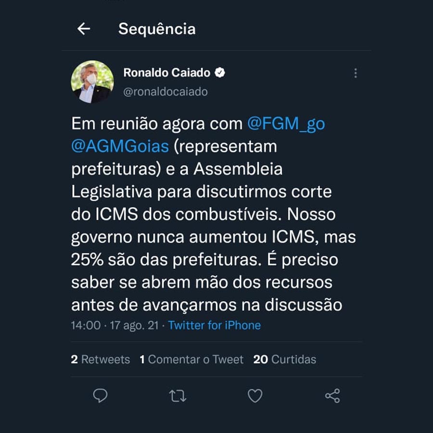Open the 1 Comentar o Tweet list
The width and height of the screenshot is (433, 433).
pyautogui.click(x=191, y=359)
